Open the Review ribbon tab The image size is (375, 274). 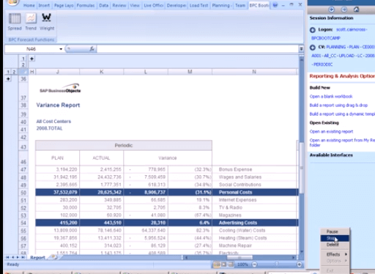(x=119, y=5)
